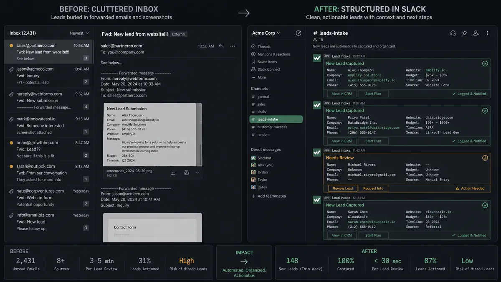Click unread dot on sales@partnerco.com email
Image resolution: width=501 pixels, height=282 pixels.
(12, 46)
